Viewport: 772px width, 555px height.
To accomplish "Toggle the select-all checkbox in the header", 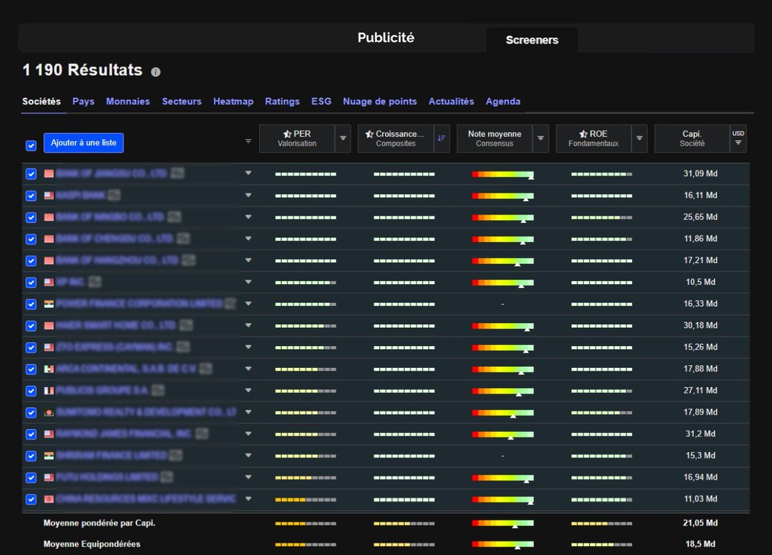I will coord(31,145).
